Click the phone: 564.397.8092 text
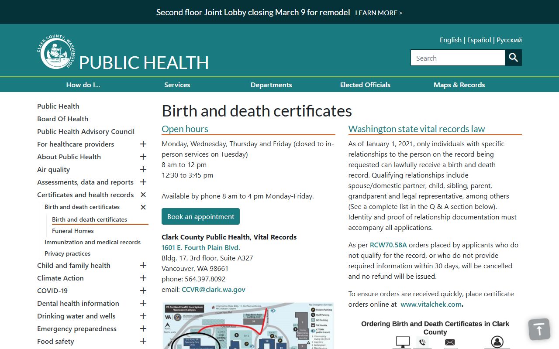This screenshot has height=349, width=559. (x=193, y=279)
